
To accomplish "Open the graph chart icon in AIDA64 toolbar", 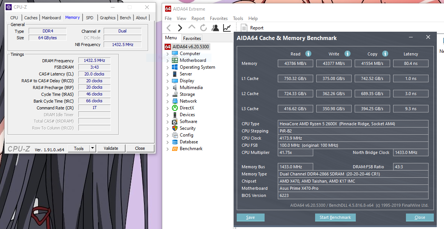I will click(x=227, y=28).
